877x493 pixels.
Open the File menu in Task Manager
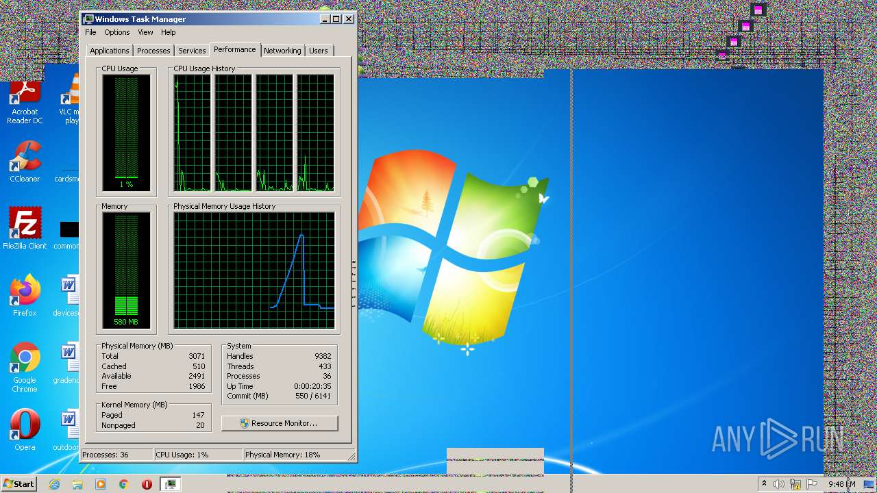(90, 32)
